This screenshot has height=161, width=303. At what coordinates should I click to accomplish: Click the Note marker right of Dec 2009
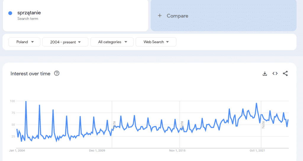point(114,124)
